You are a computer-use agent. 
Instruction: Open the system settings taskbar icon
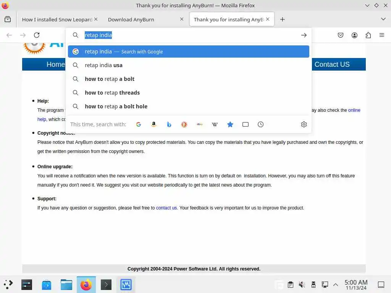(x=27, y=285)
